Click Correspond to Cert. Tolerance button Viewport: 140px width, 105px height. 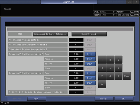(x=50, y=34)
